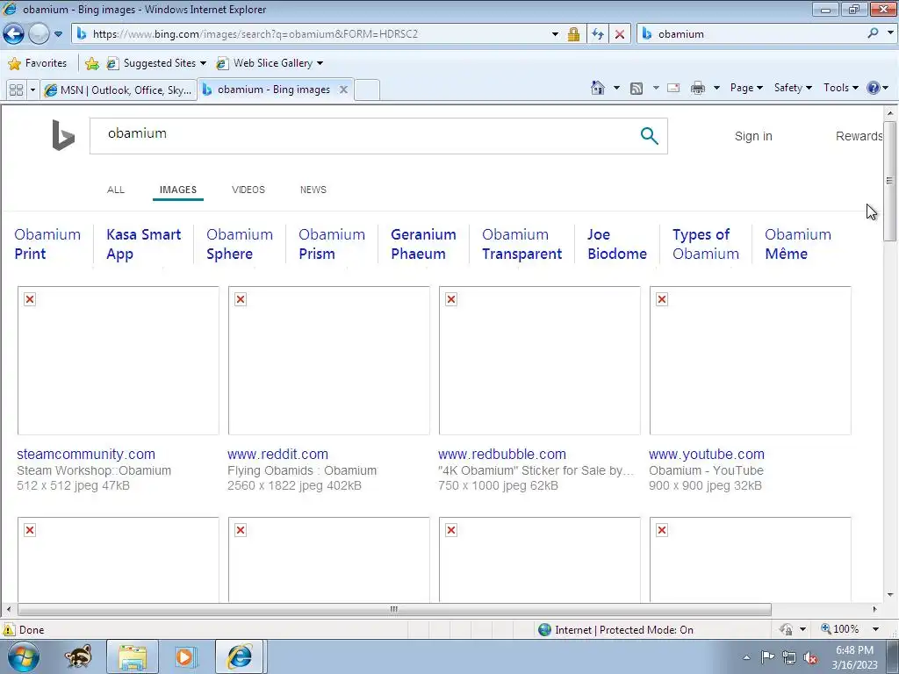Open the zoom level 100% dropdown
Viewport: 899px width, 674px height.
coord(875,629)
